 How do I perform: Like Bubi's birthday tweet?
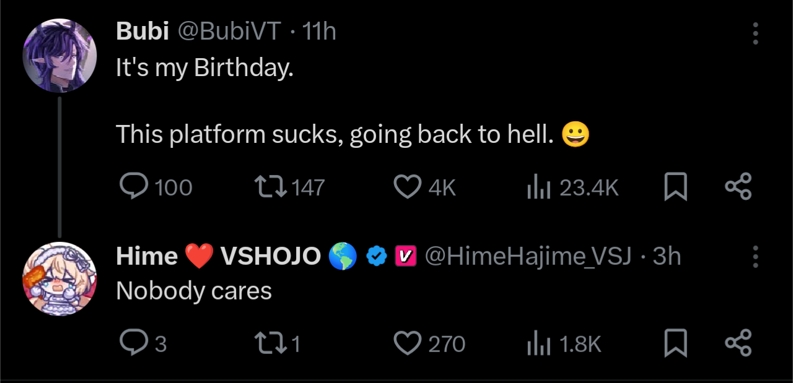(x=407, y=186)
